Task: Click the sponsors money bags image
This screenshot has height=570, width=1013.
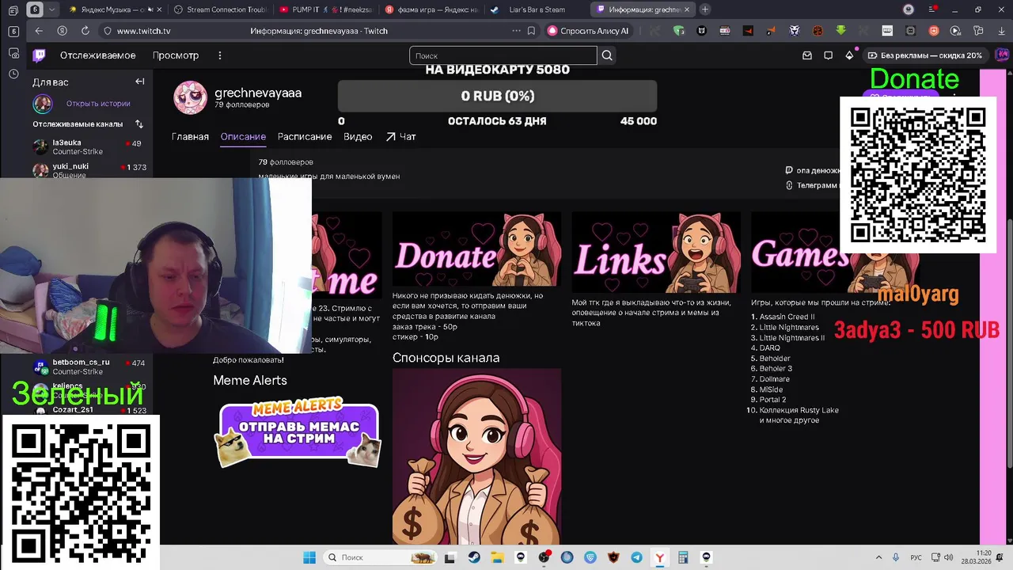Action: (x=476, y=457)
